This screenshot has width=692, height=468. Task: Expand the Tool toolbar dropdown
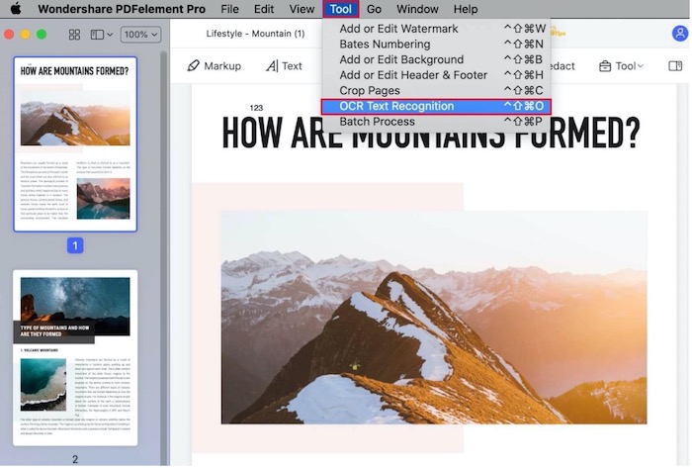point(621,66)
